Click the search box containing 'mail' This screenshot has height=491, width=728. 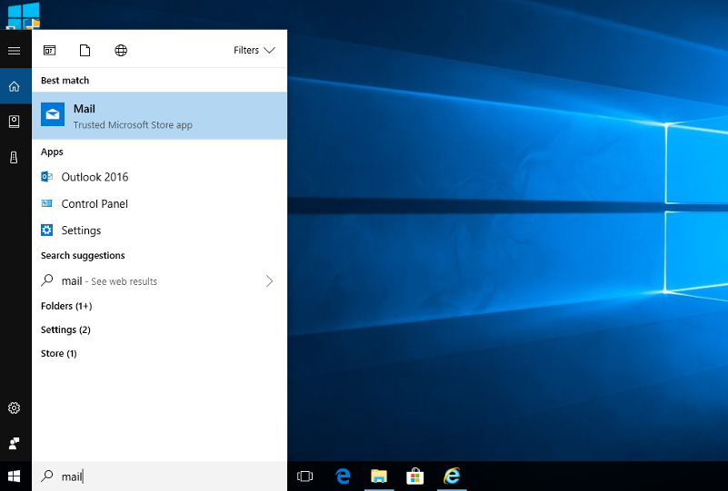pos(159,476)
